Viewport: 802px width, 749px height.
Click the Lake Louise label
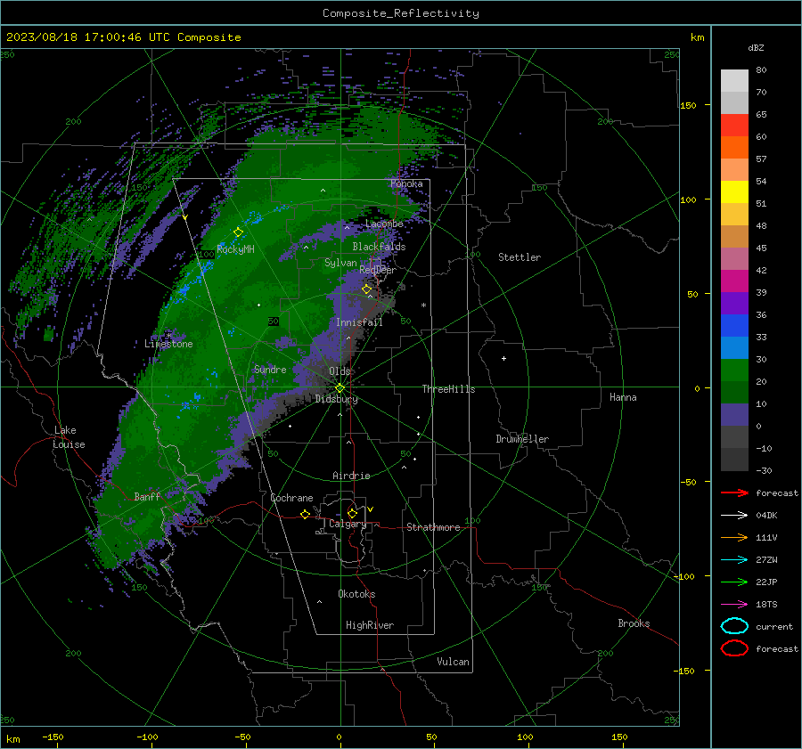coord(69,437)
